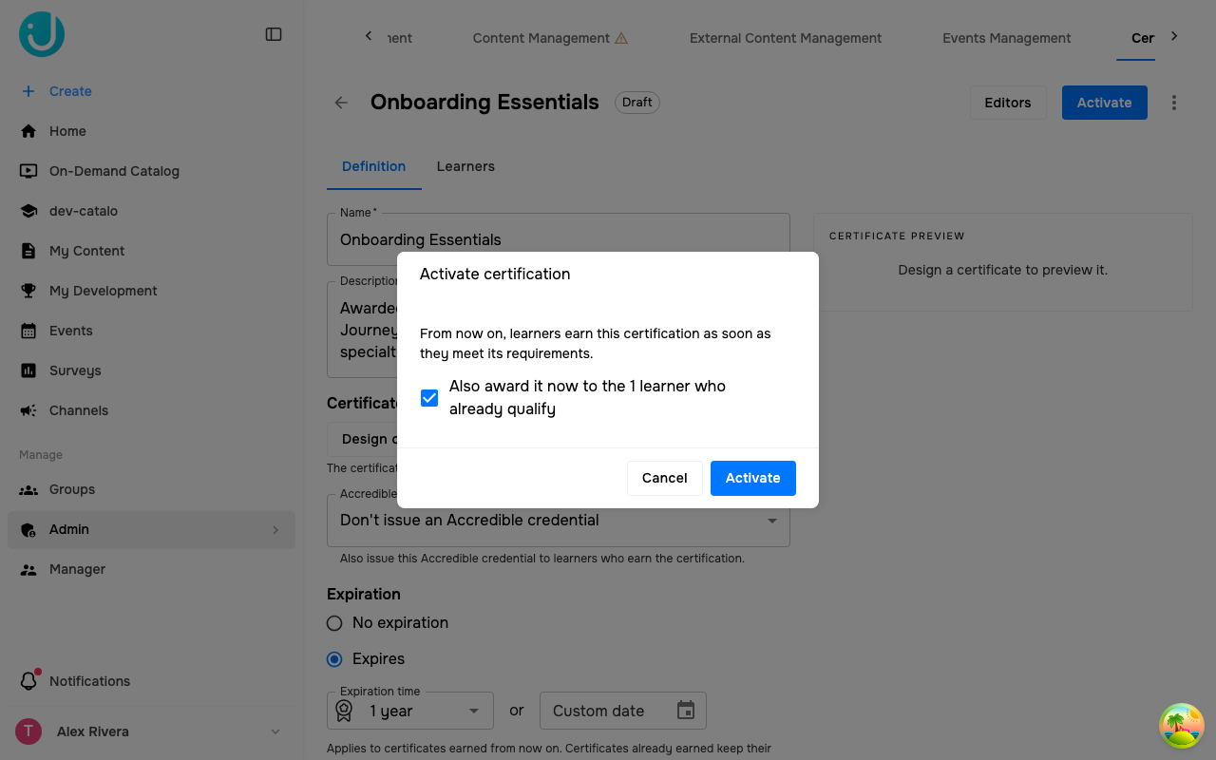Switch to the External Content Management tab
Screen dimensions: 1216x760
786,38
